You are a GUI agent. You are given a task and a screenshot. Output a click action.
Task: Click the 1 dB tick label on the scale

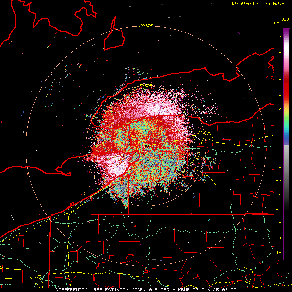[280, 123]
